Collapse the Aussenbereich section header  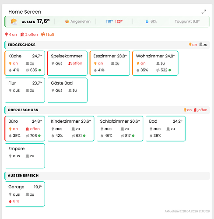(x=107, y=176)
